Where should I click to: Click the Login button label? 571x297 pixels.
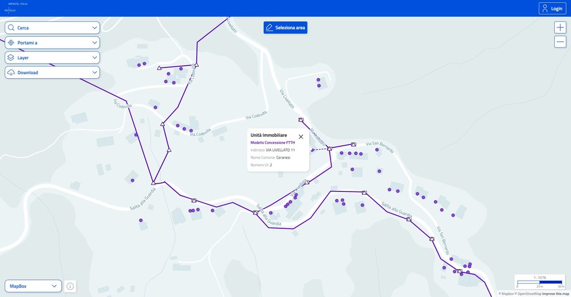[x=557, y=8]
